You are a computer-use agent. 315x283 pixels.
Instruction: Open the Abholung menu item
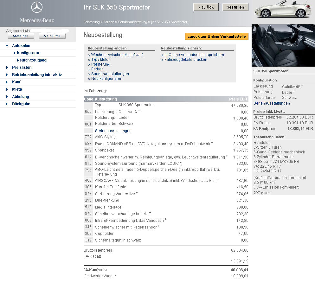20,97
